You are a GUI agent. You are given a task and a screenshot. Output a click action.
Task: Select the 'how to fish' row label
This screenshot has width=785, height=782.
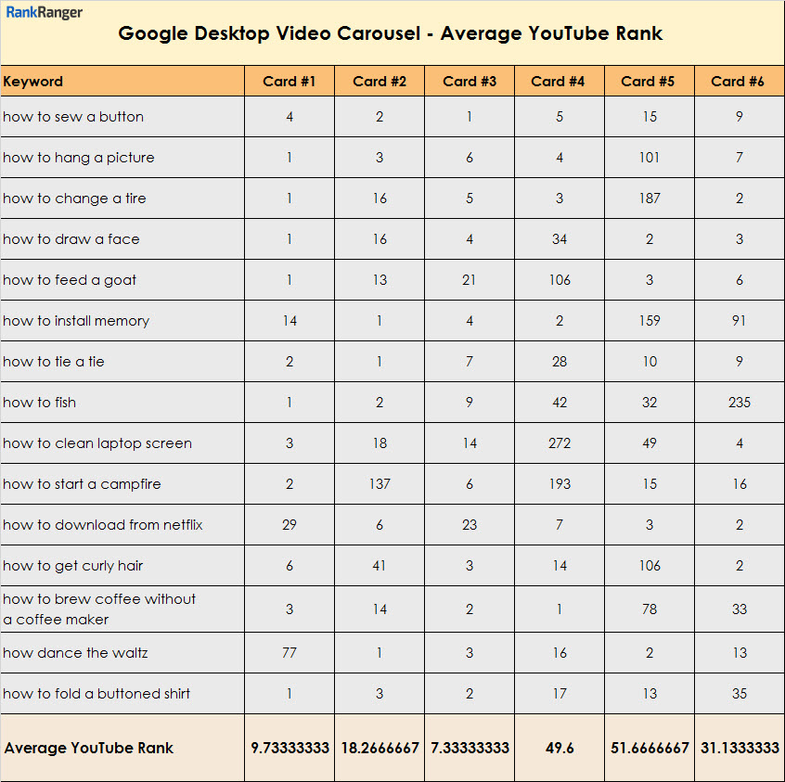pos(40,403)
